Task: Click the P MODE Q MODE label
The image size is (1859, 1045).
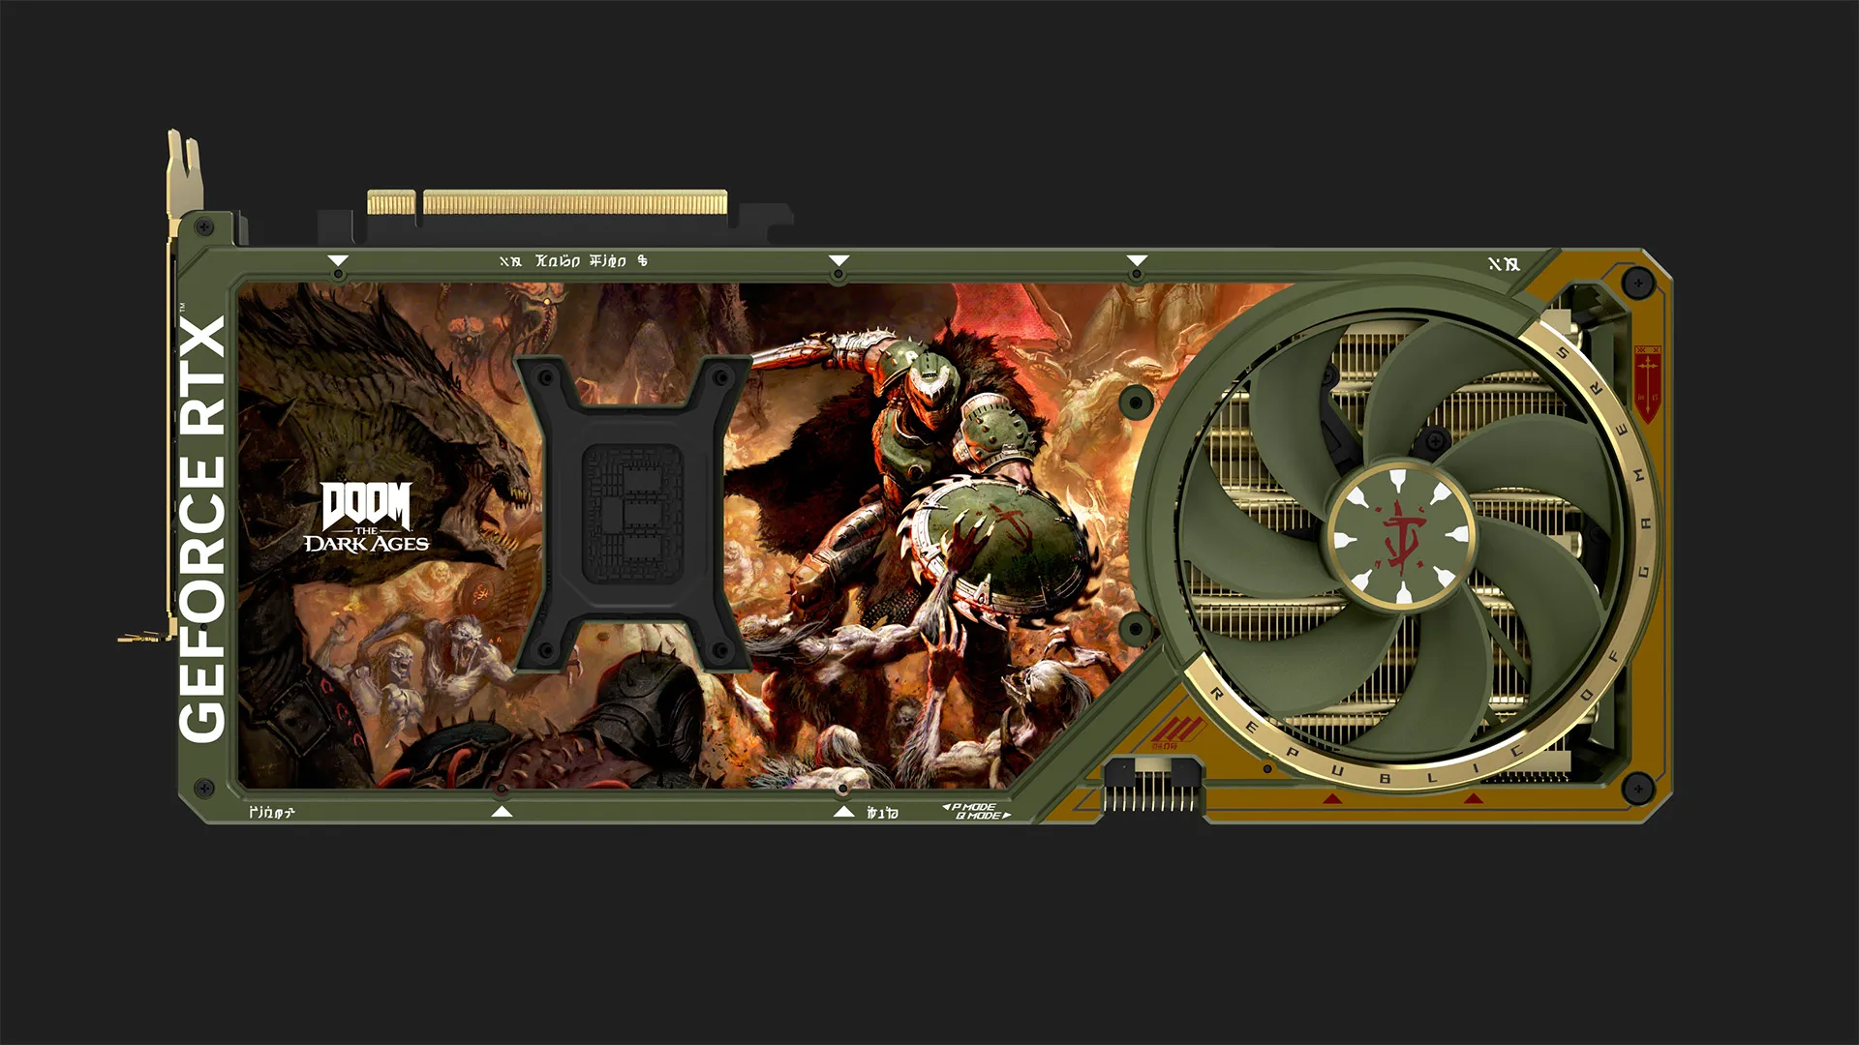Action: 977,811
